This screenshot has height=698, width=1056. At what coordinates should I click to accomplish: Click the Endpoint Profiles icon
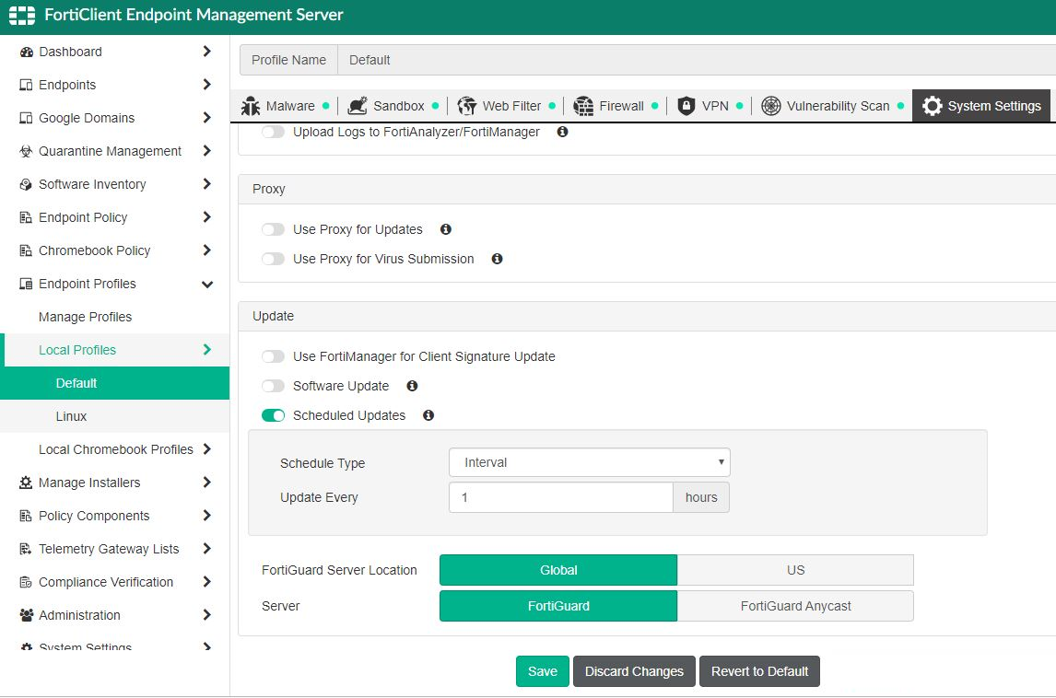(27, 284)
